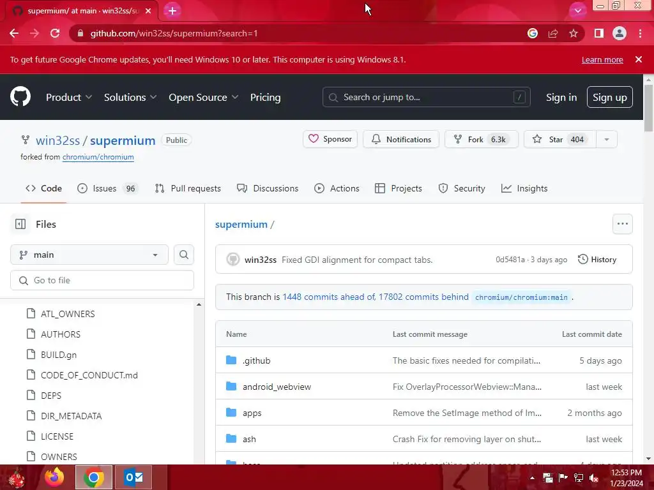The image size is (654, 490).
Task: Open the chromium/chromium fork source link
Action: pyautogui.click(x=98, y=157)
